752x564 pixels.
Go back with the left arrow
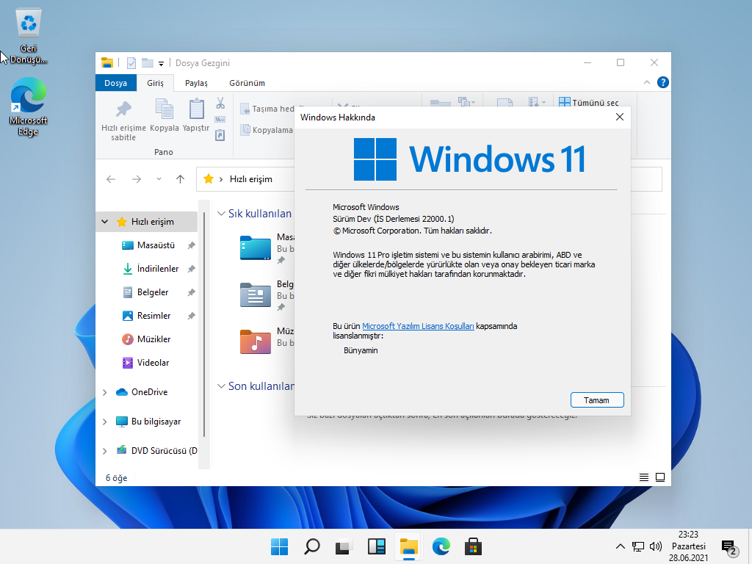tap(111, 179)
